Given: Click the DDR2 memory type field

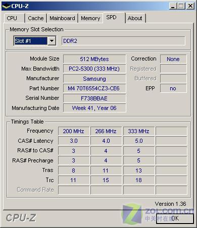Looking at the screenshot, I should tap(123, 41).
